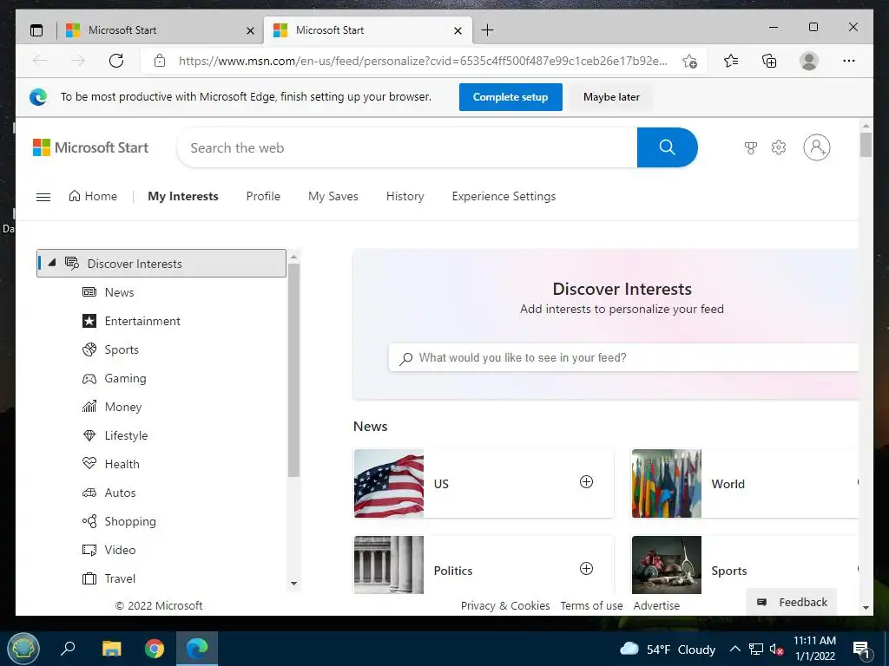
Task: Open the muted volume tray icon
Action: pos(776,649)
